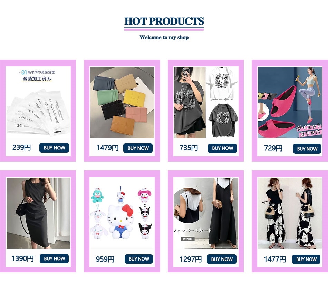The height and width of the screenshot is (283, 328).
Task: Open the floral wide skirt product image
Action: (x=290, y=213)
